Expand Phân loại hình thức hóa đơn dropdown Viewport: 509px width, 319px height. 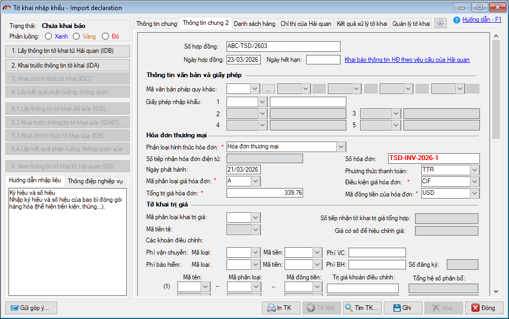pyautogui.click(x=341, y=146)
